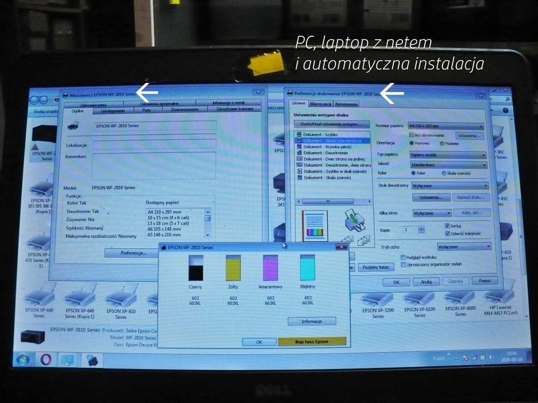This screenshot has height=403, width=538.
Task: Click the Explorer back navigation arrow
Action: [34, 100]
